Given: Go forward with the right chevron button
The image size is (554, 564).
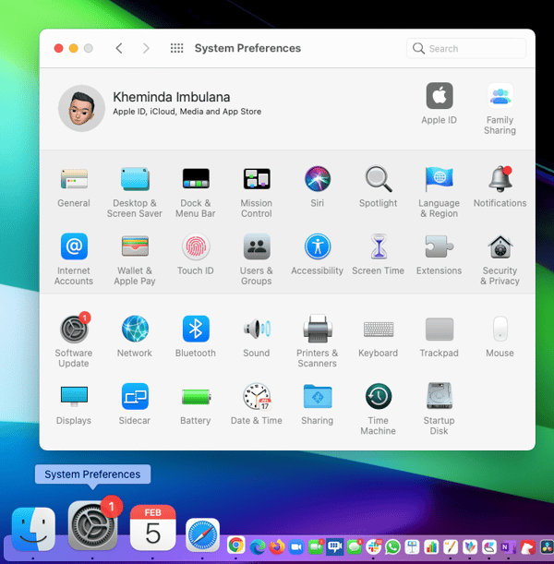Looking at the screenshot, I should (x=146, y=48).
